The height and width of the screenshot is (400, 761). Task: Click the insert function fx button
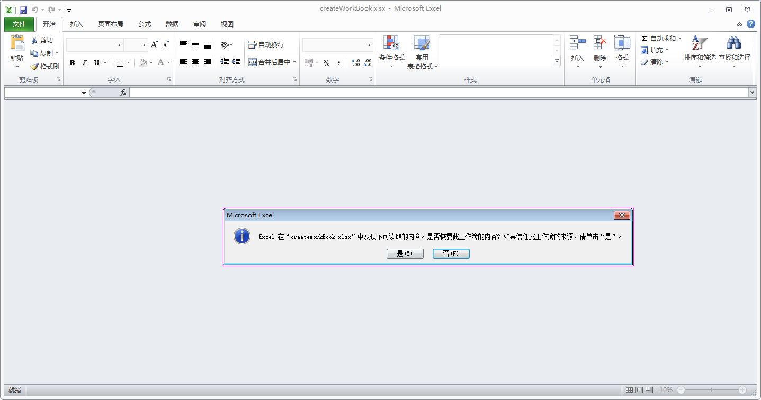pyautogui.click(x=123, y=93)
